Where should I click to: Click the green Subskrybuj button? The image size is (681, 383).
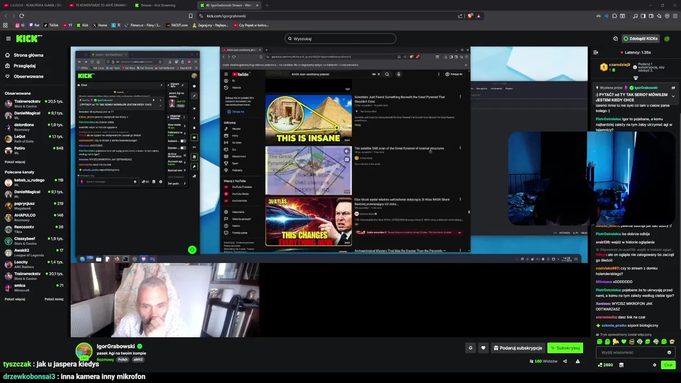point(565,348)
